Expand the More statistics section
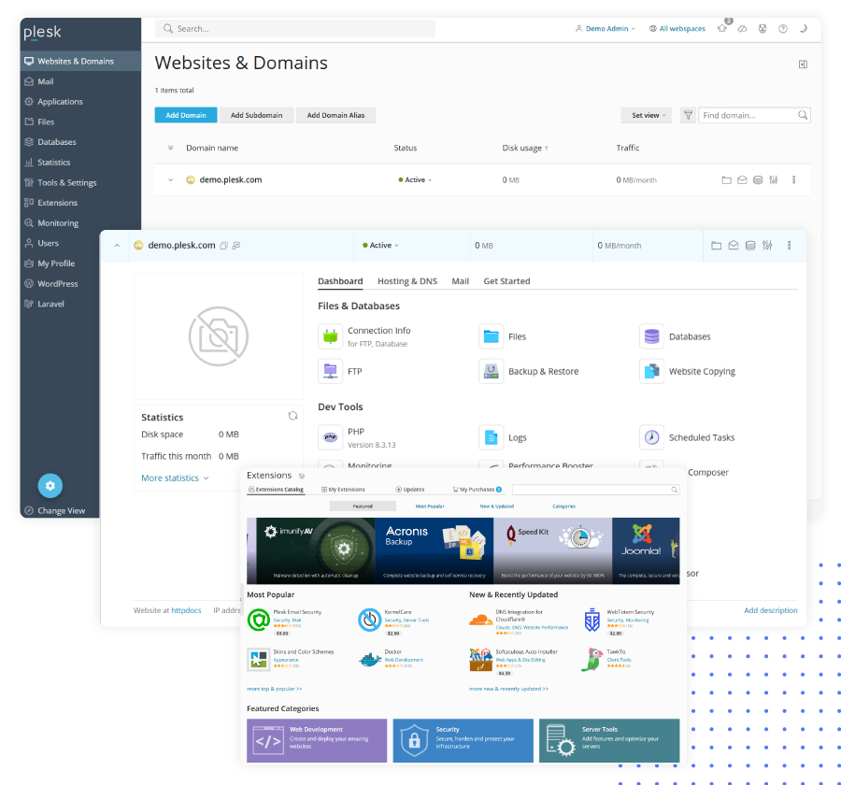The height and width of the screenshot is (785, 841). coord(175,478)
